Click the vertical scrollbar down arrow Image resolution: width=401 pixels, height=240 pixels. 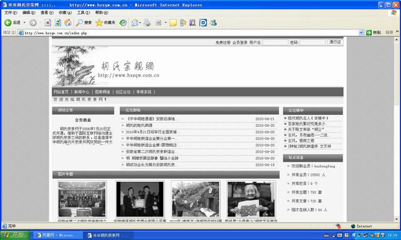397,219
